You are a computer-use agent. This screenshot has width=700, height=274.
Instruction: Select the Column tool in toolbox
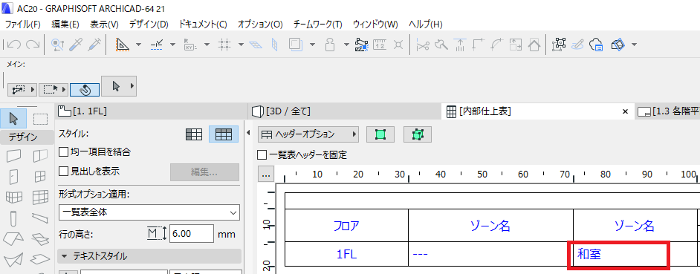(x=14, y=218)
